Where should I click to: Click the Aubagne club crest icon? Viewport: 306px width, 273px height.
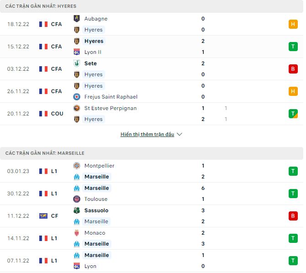[x=77, y=19]
